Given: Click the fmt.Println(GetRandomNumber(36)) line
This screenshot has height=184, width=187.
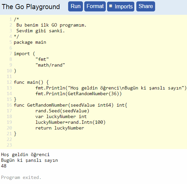Looking at the screenshot, I should tap(79, 94).
